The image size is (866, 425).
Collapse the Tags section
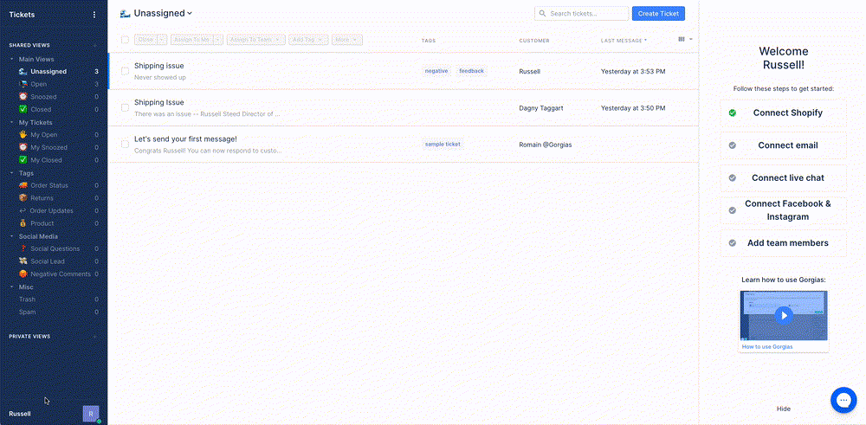(12, 173)
